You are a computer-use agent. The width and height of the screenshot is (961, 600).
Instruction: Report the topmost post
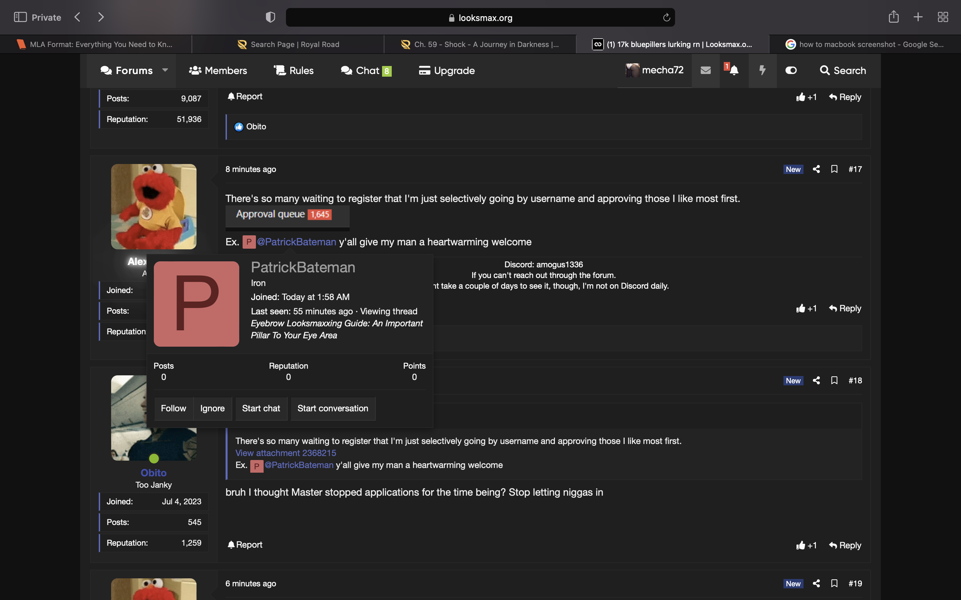[245, 96]
